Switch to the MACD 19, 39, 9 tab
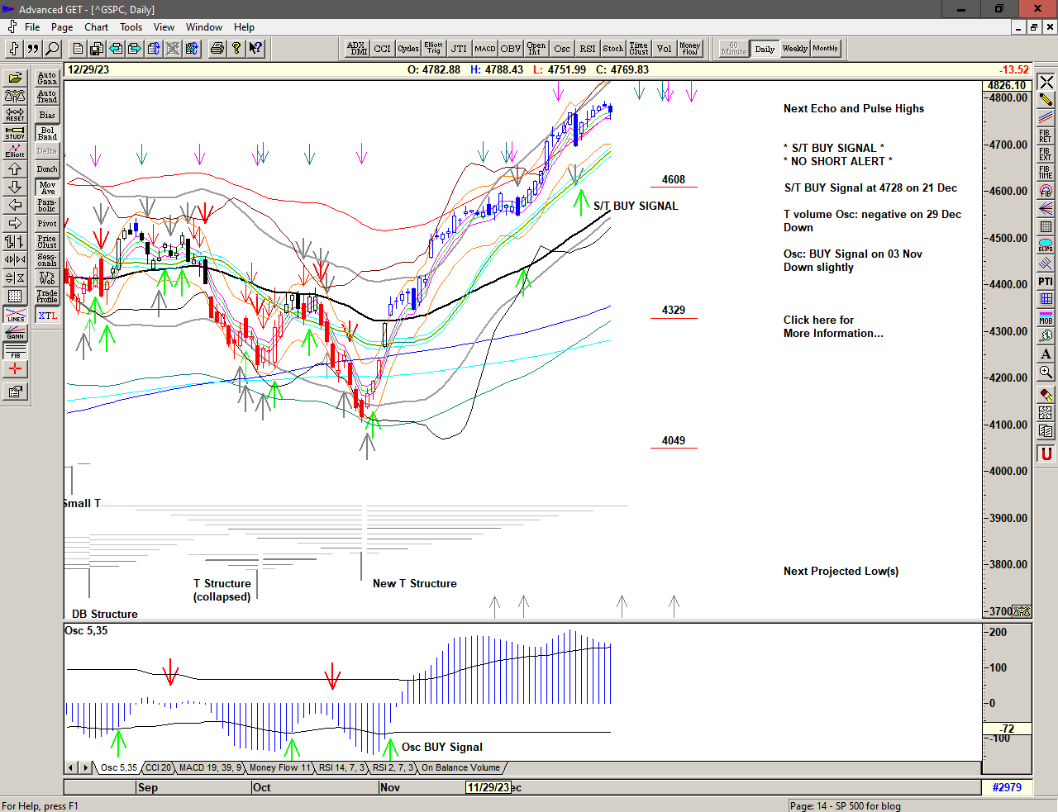Viewport: 1058px width, 812px height. click(x=210, y=768)
